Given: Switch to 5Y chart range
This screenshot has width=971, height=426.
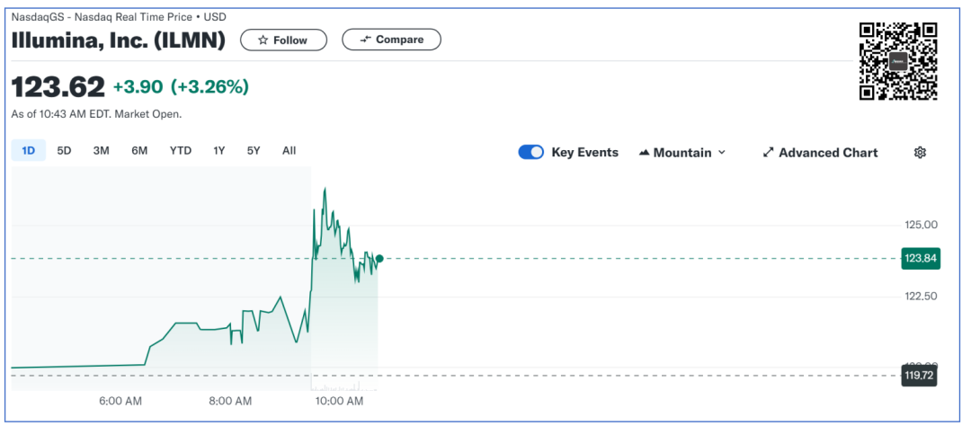Looking at the screenshot, I should (254, 151).
